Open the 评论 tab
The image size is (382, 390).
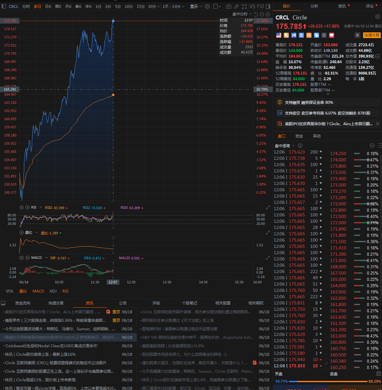click(370, 6)
